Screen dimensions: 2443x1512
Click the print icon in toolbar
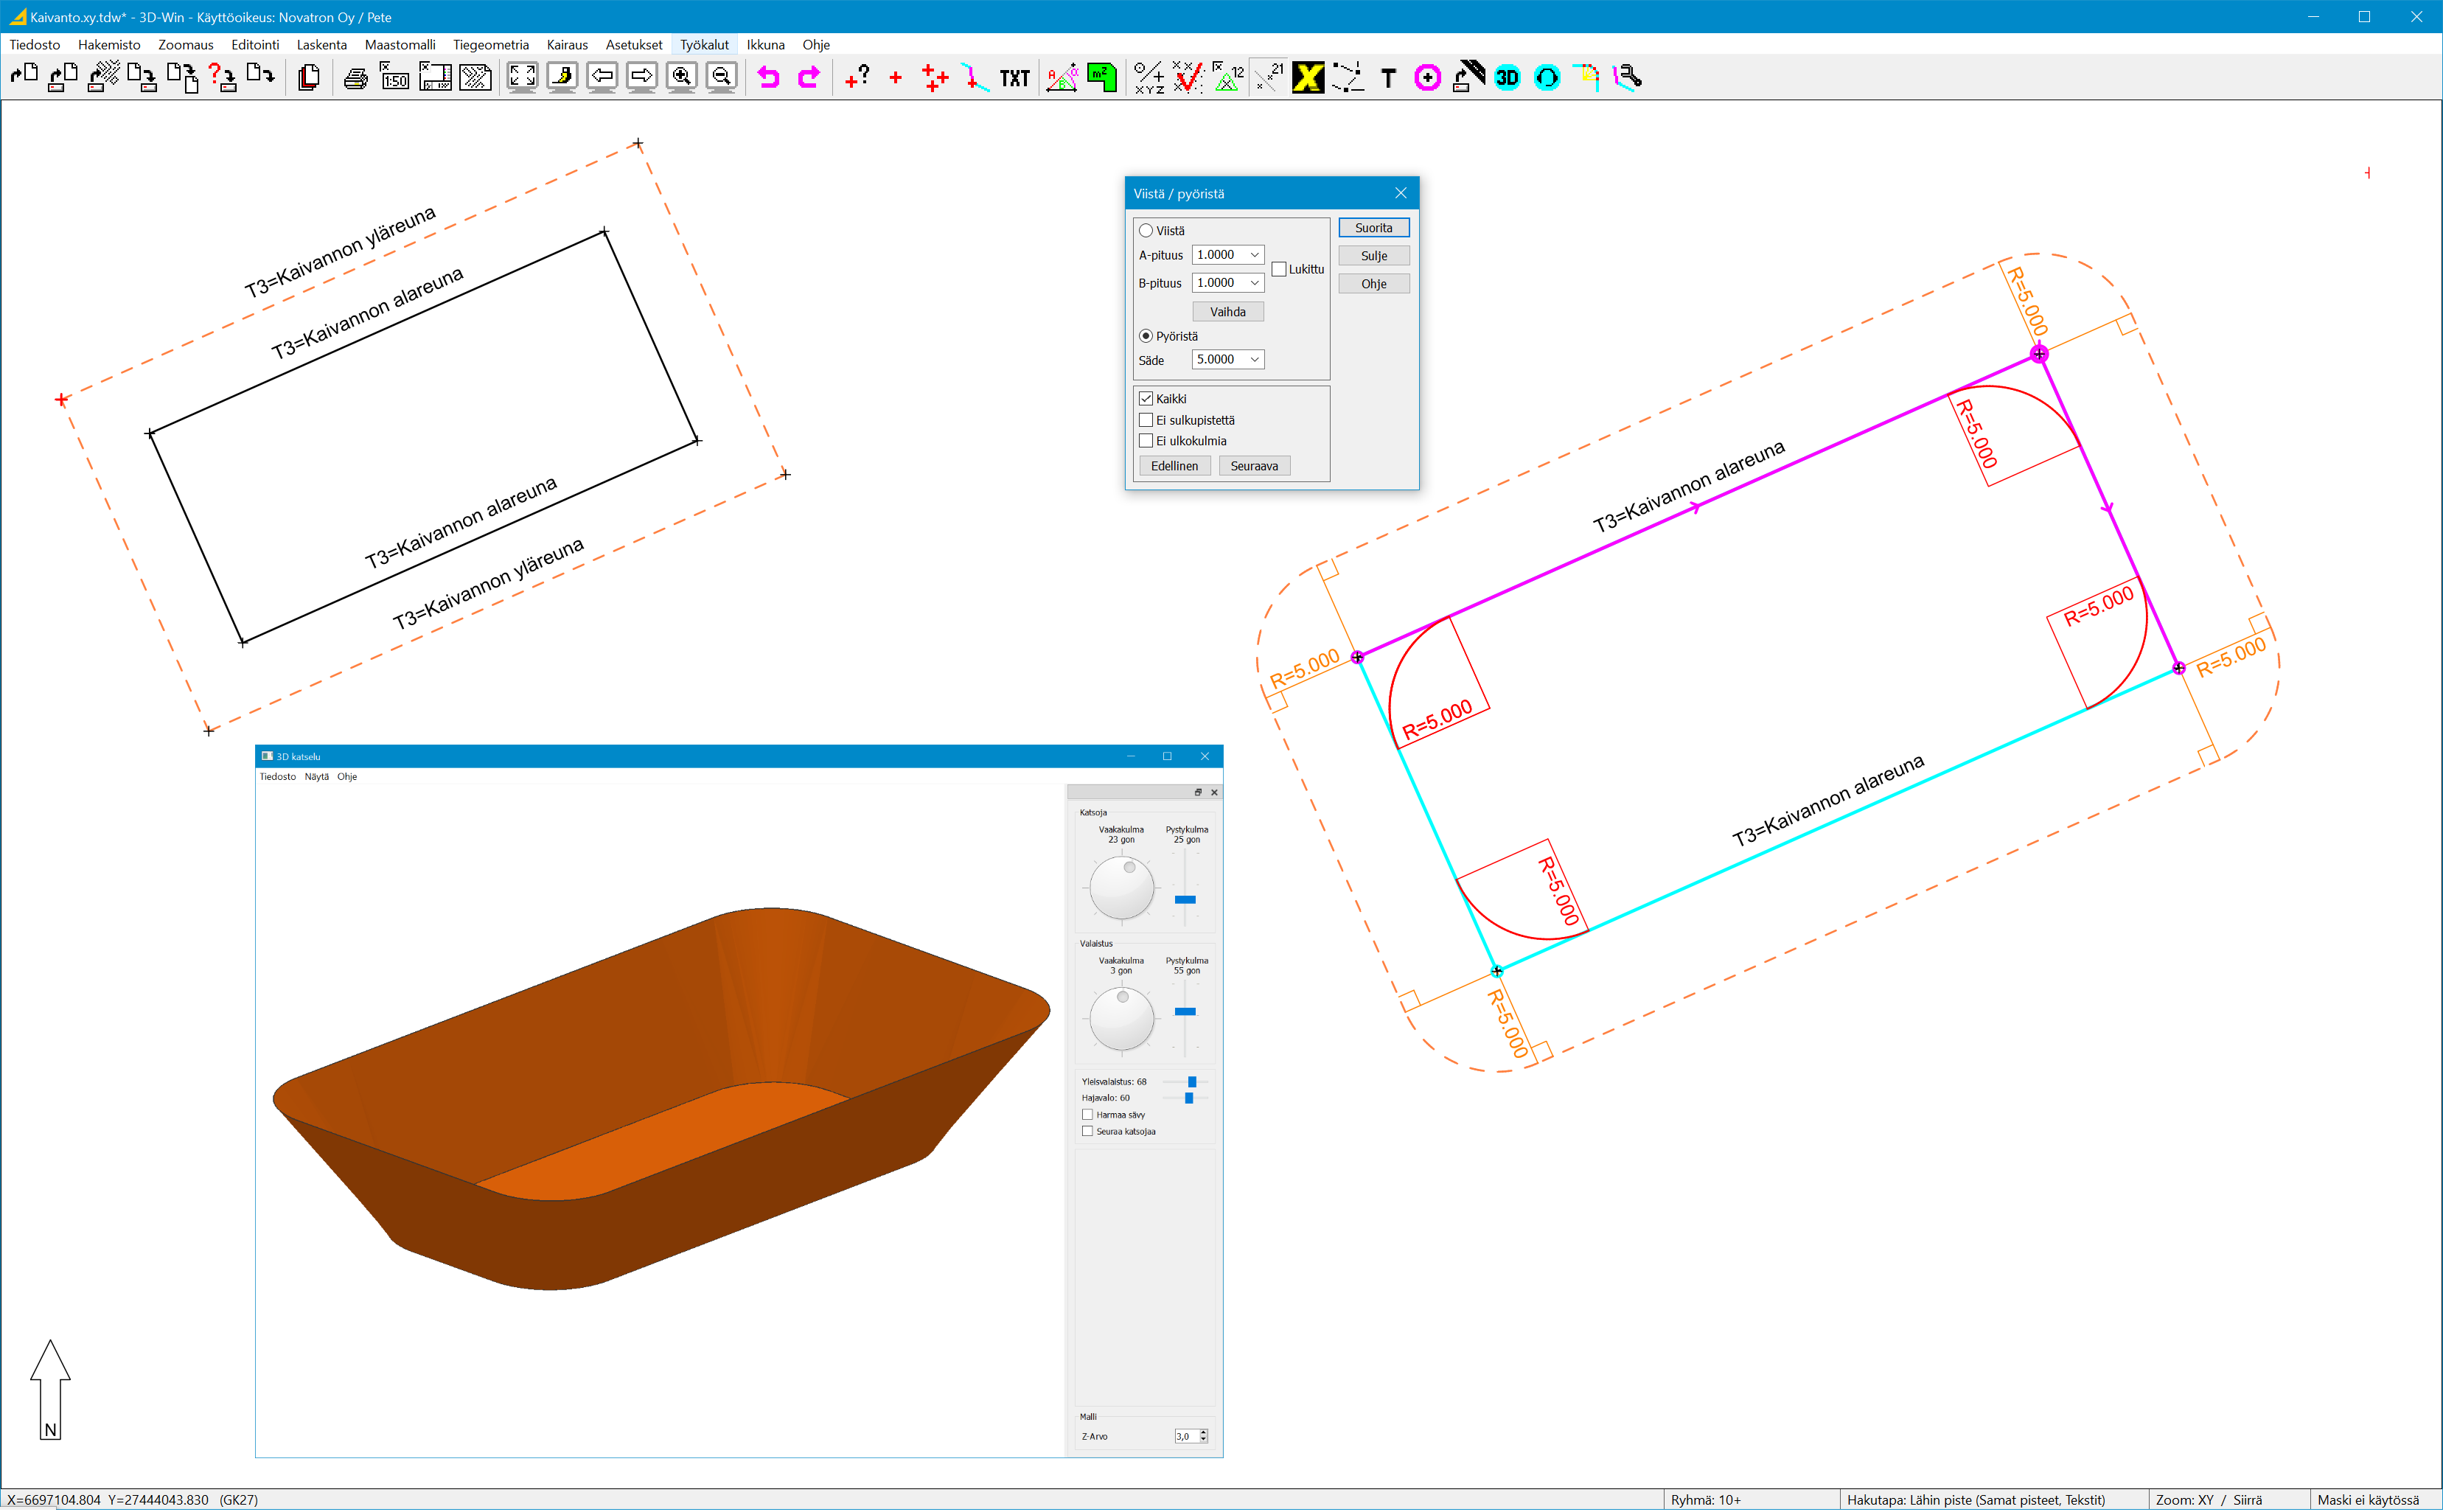click(x=355, y=78)
